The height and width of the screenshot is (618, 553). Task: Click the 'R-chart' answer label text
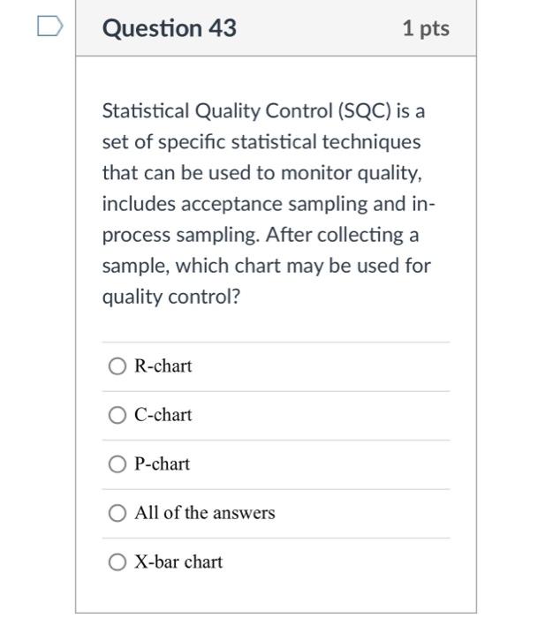[x=163, y=366]
